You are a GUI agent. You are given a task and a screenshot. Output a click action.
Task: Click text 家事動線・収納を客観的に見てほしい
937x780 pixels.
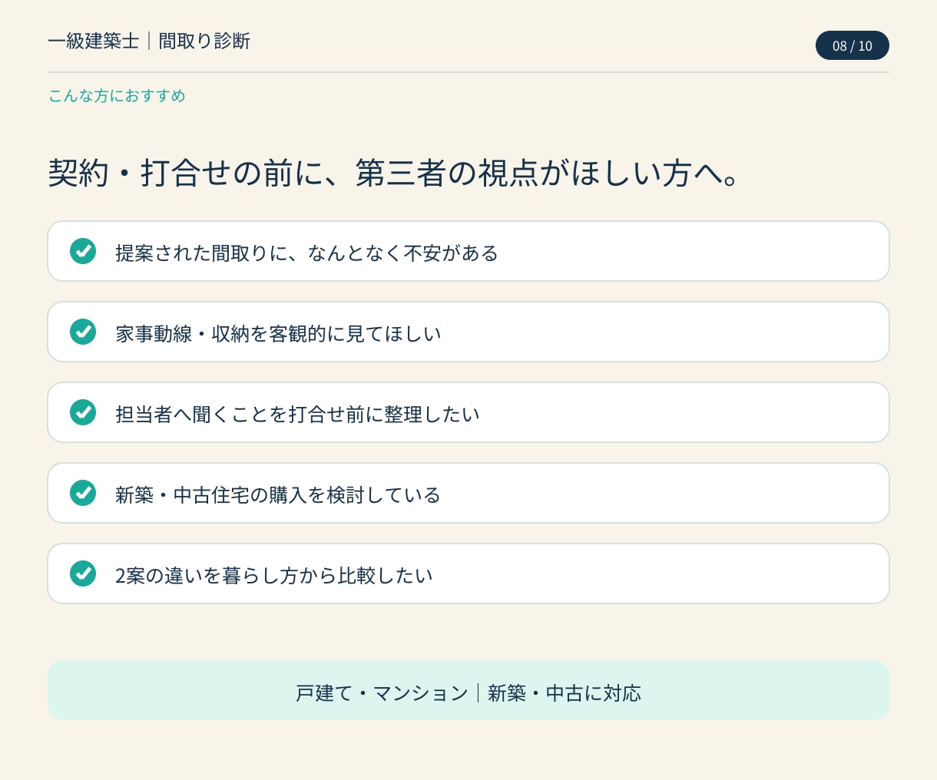click(x=279, y=334)
